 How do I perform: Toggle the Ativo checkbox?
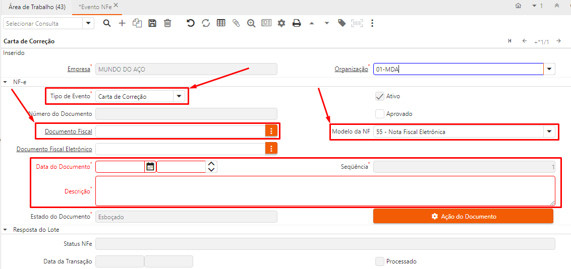click(380, 96)
